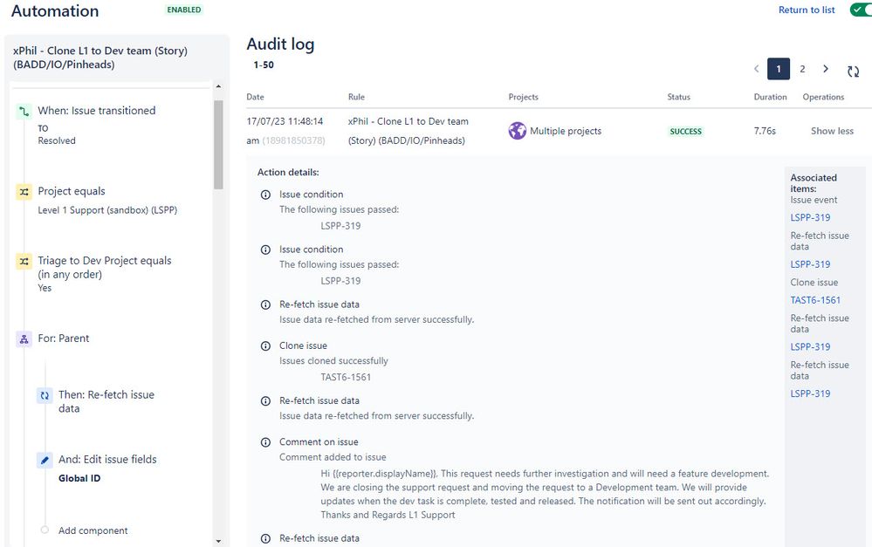
Task: Click the SUCCESS status badge
Action: [686, 131]
